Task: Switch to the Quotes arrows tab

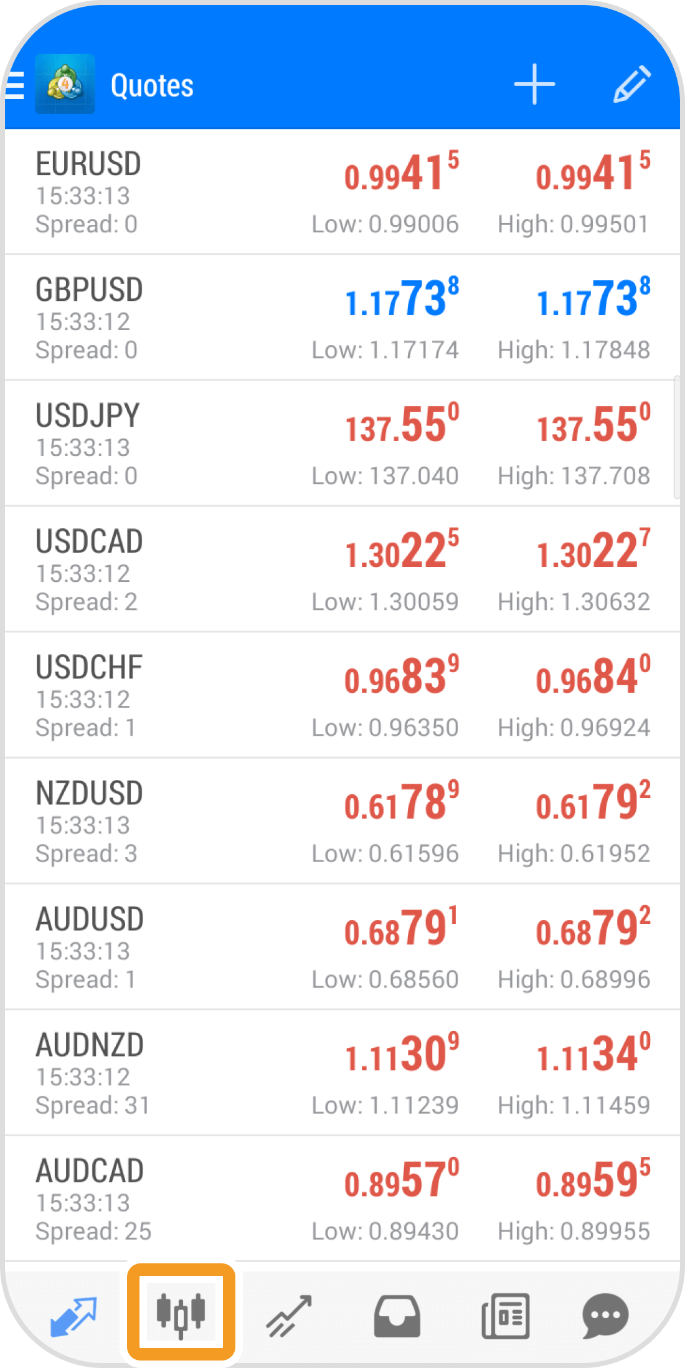Action: tap(73, 1316)
